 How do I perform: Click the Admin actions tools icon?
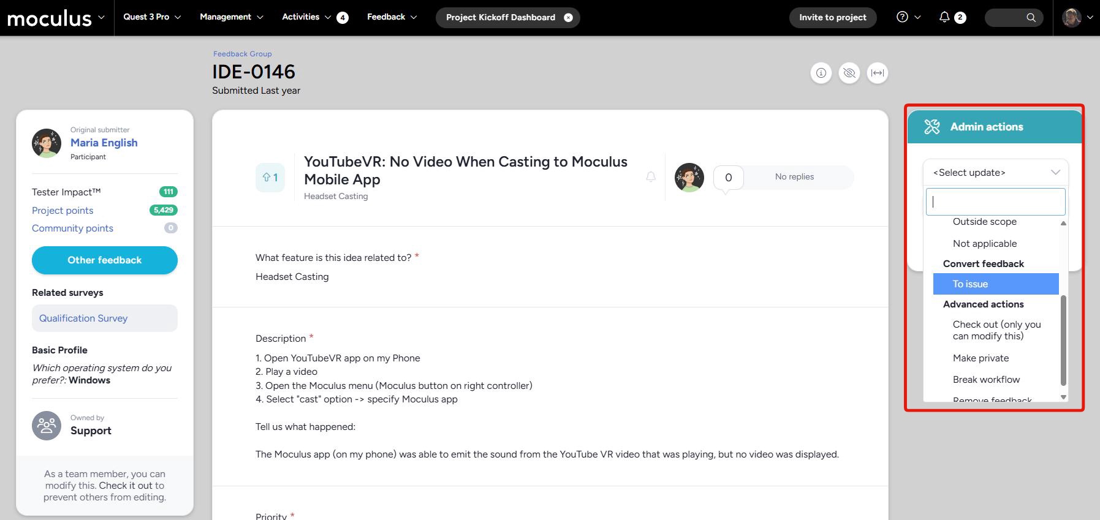pyautogui.click(x=931, y=127)
